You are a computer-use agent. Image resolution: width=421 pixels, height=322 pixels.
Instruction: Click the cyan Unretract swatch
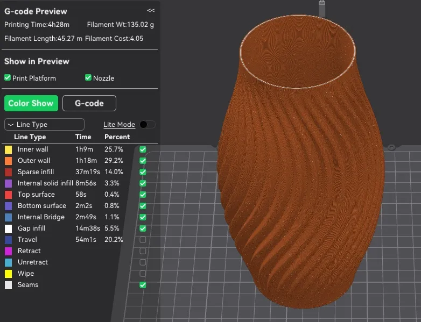[8, 262]
